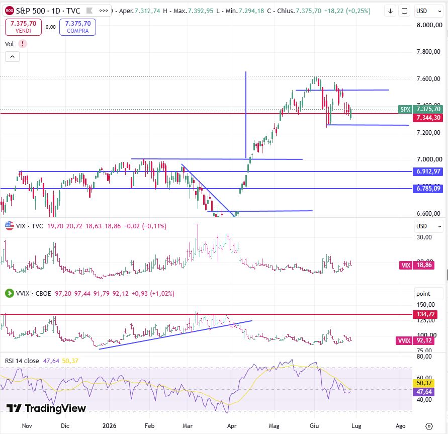Click the 2026 label on the time axis
The height and width of the screenshot is (434, 448).
[x=110, y=426]
